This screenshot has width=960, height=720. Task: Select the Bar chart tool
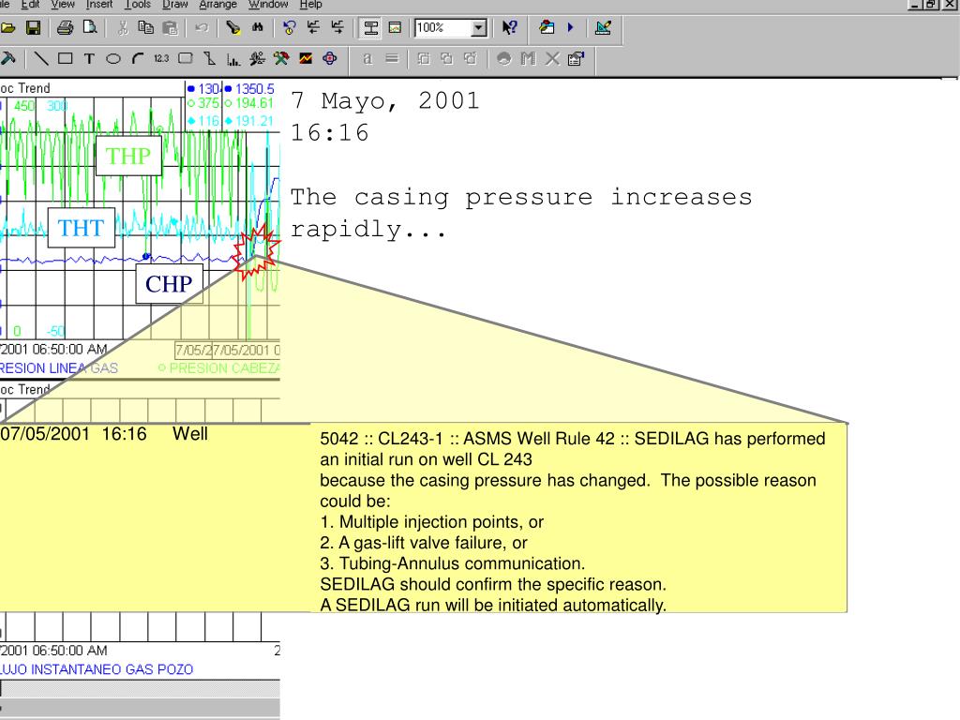coord(233,59)
